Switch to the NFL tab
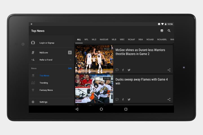Screen dimensions: 203x135 pyautogui.click(x=86, y=40)
